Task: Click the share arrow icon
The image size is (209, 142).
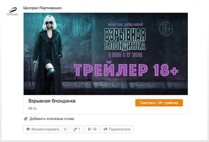Action: pyautogui.click(x=75, y=129)
